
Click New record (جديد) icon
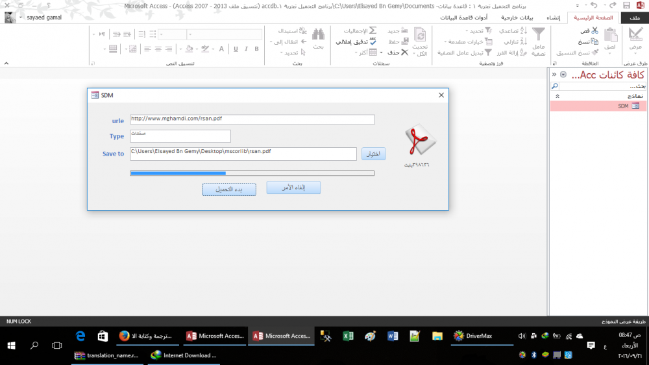404,30
